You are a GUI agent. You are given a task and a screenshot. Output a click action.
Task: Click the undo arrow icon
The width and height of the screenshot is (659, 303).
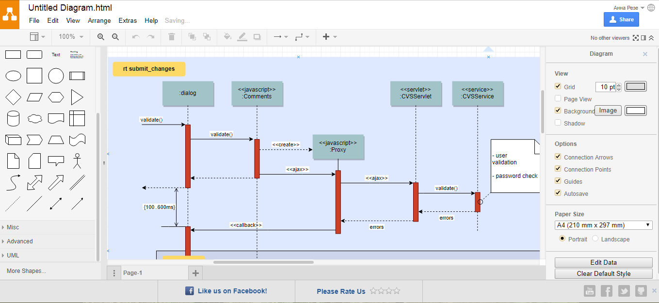[x=136, y=37]
